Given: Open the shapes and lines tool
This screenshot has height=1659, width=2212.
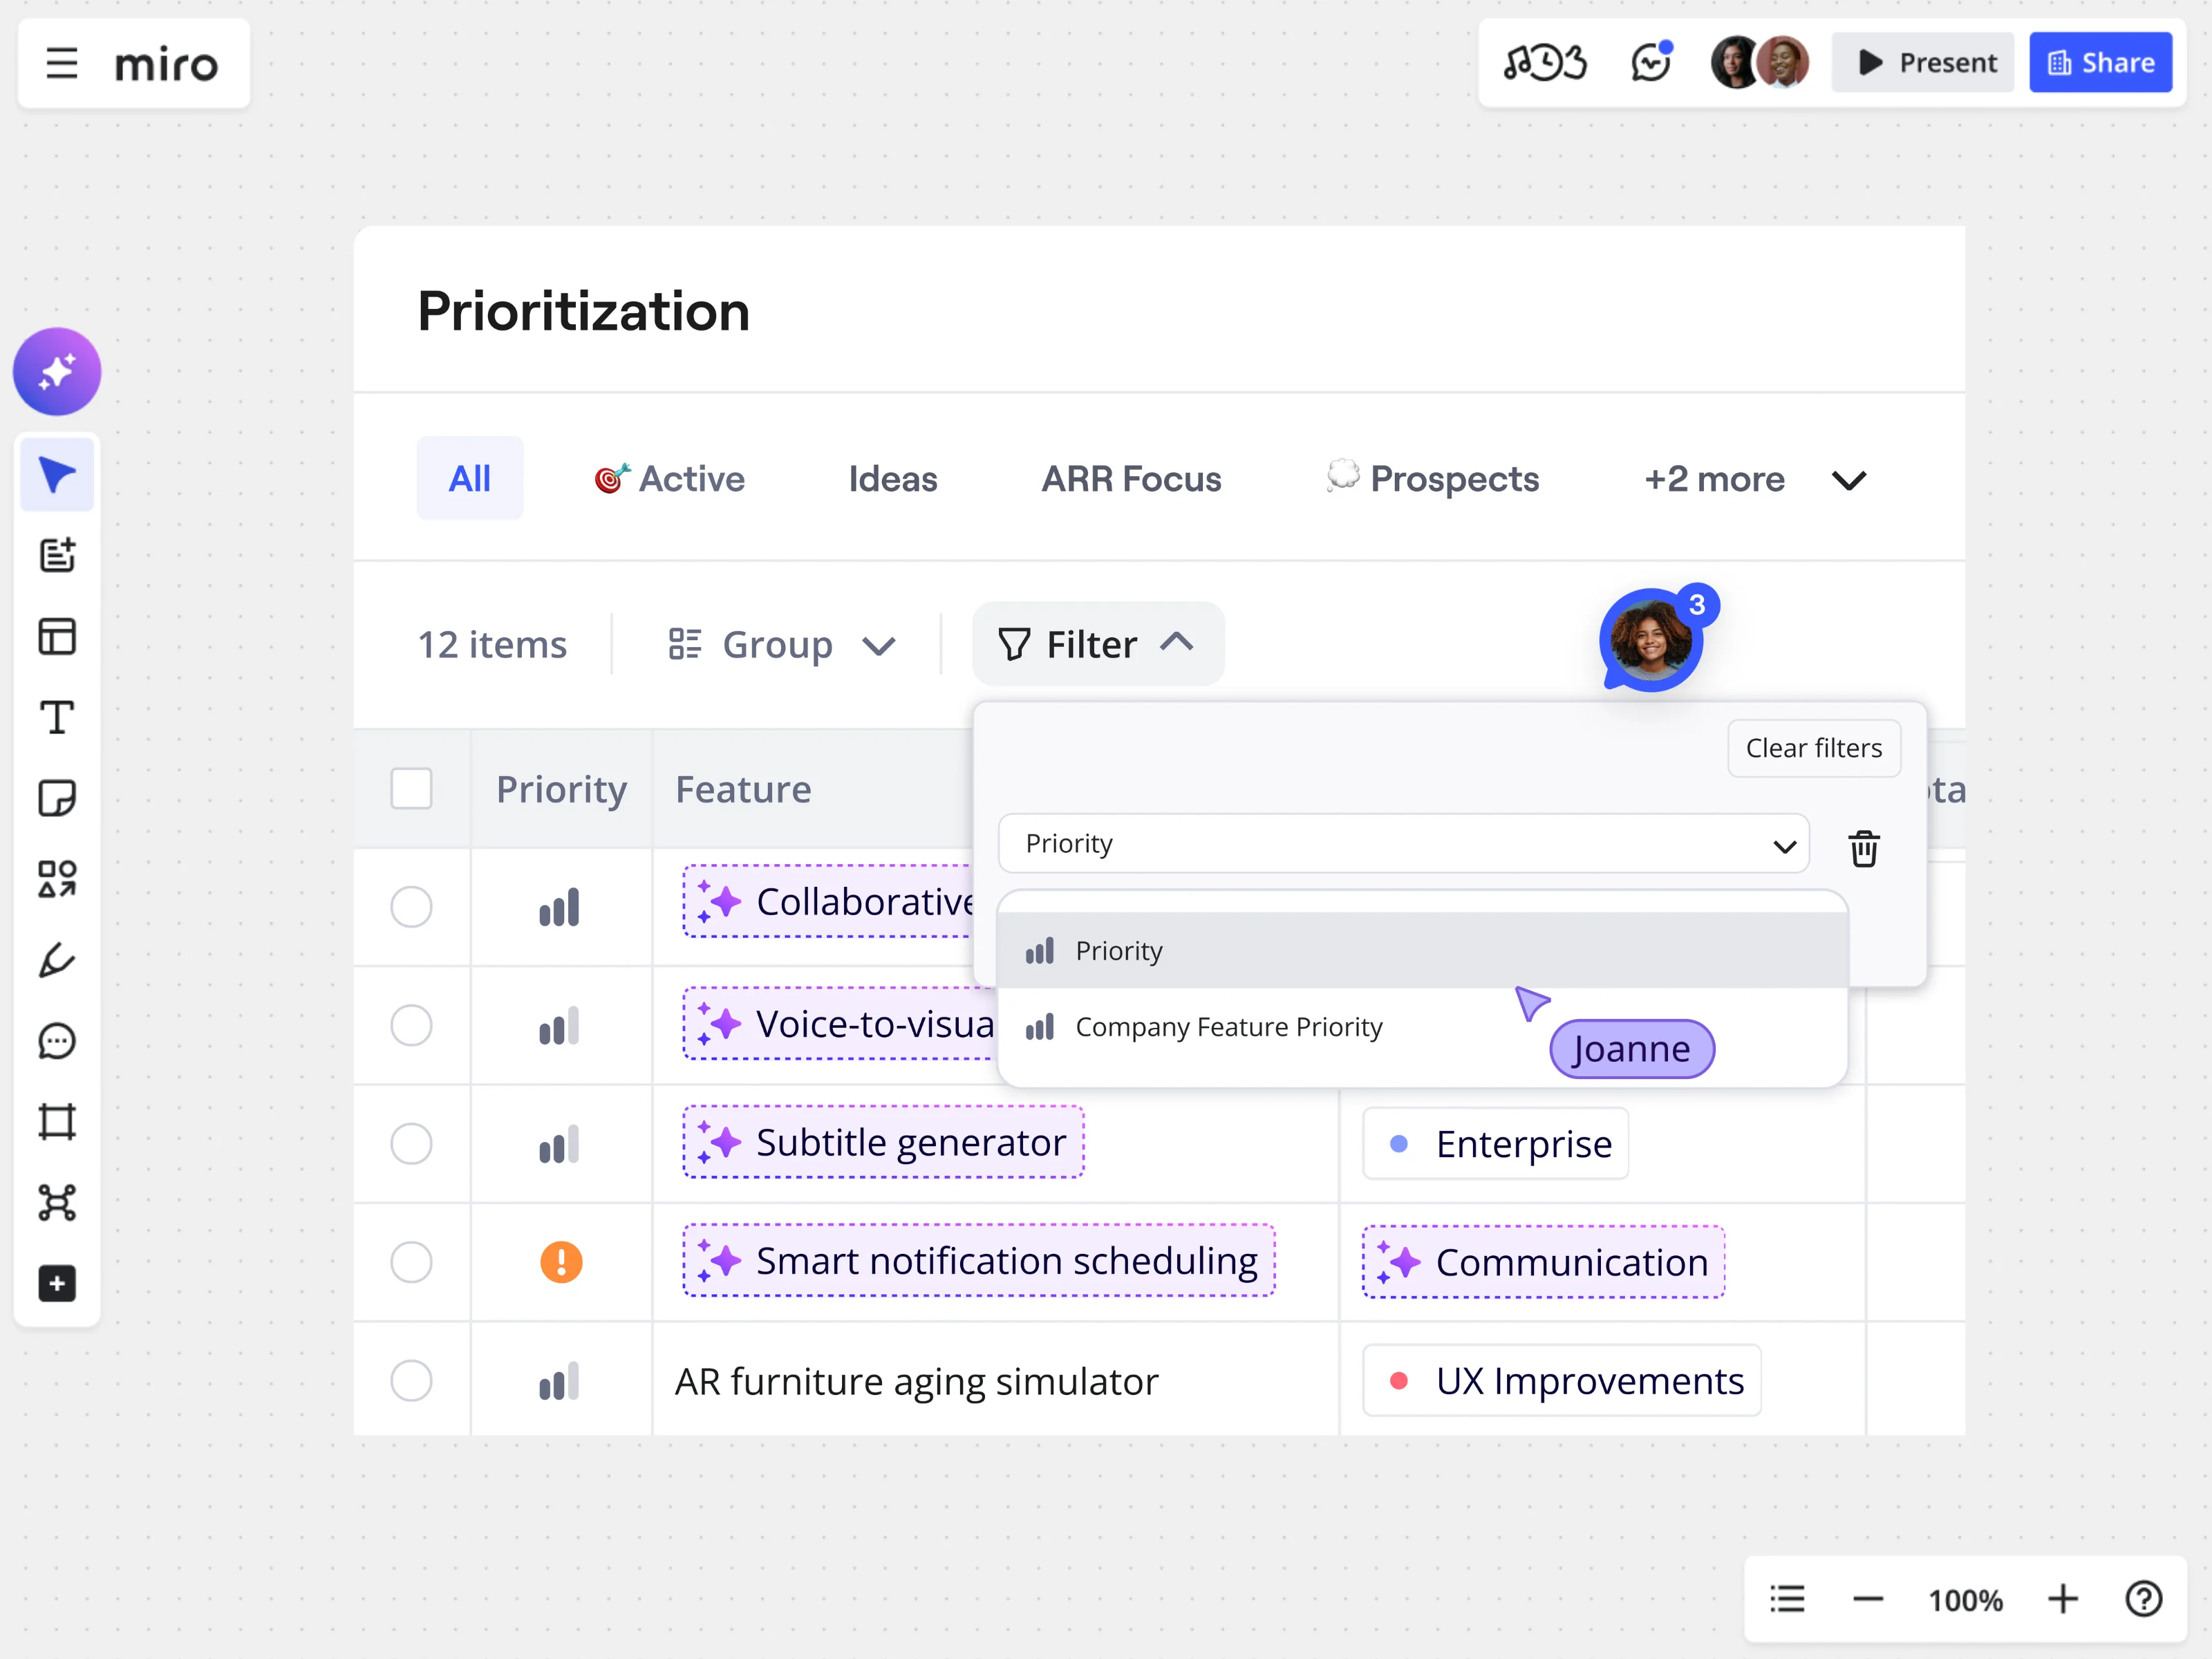Looking at the screenshot, I should pyautogui.click(x=57, y=879).
